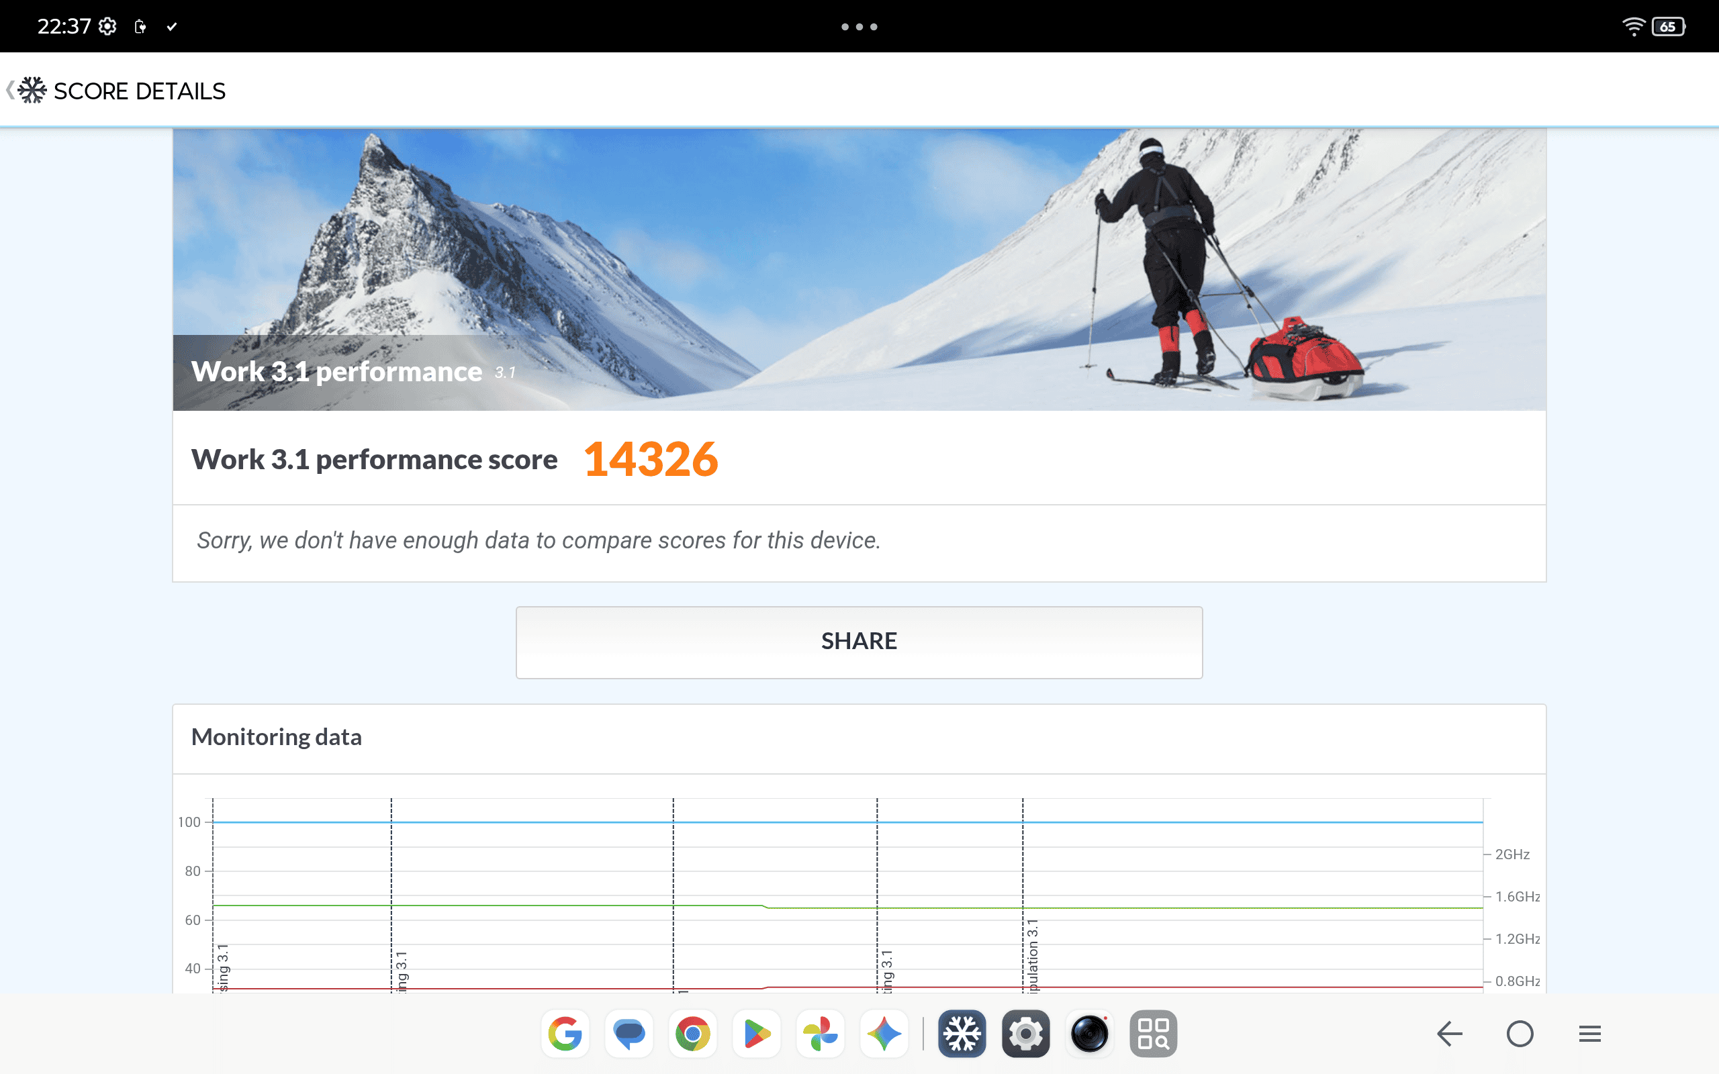This screenshot has height=1074, width=1719.
Task: Open Messages app from the taskbar
Action: coord(629,1034)
